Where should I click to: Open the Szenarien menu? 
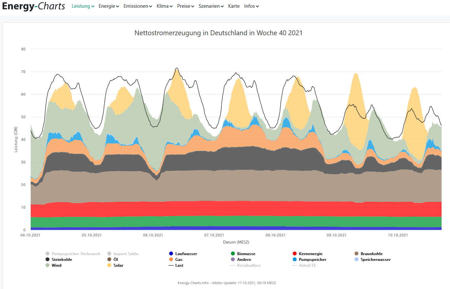(211, 6)
